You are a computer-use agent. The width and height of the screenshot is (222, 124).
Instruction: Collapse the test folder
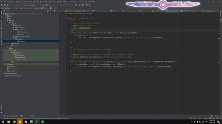coord(8,48)
